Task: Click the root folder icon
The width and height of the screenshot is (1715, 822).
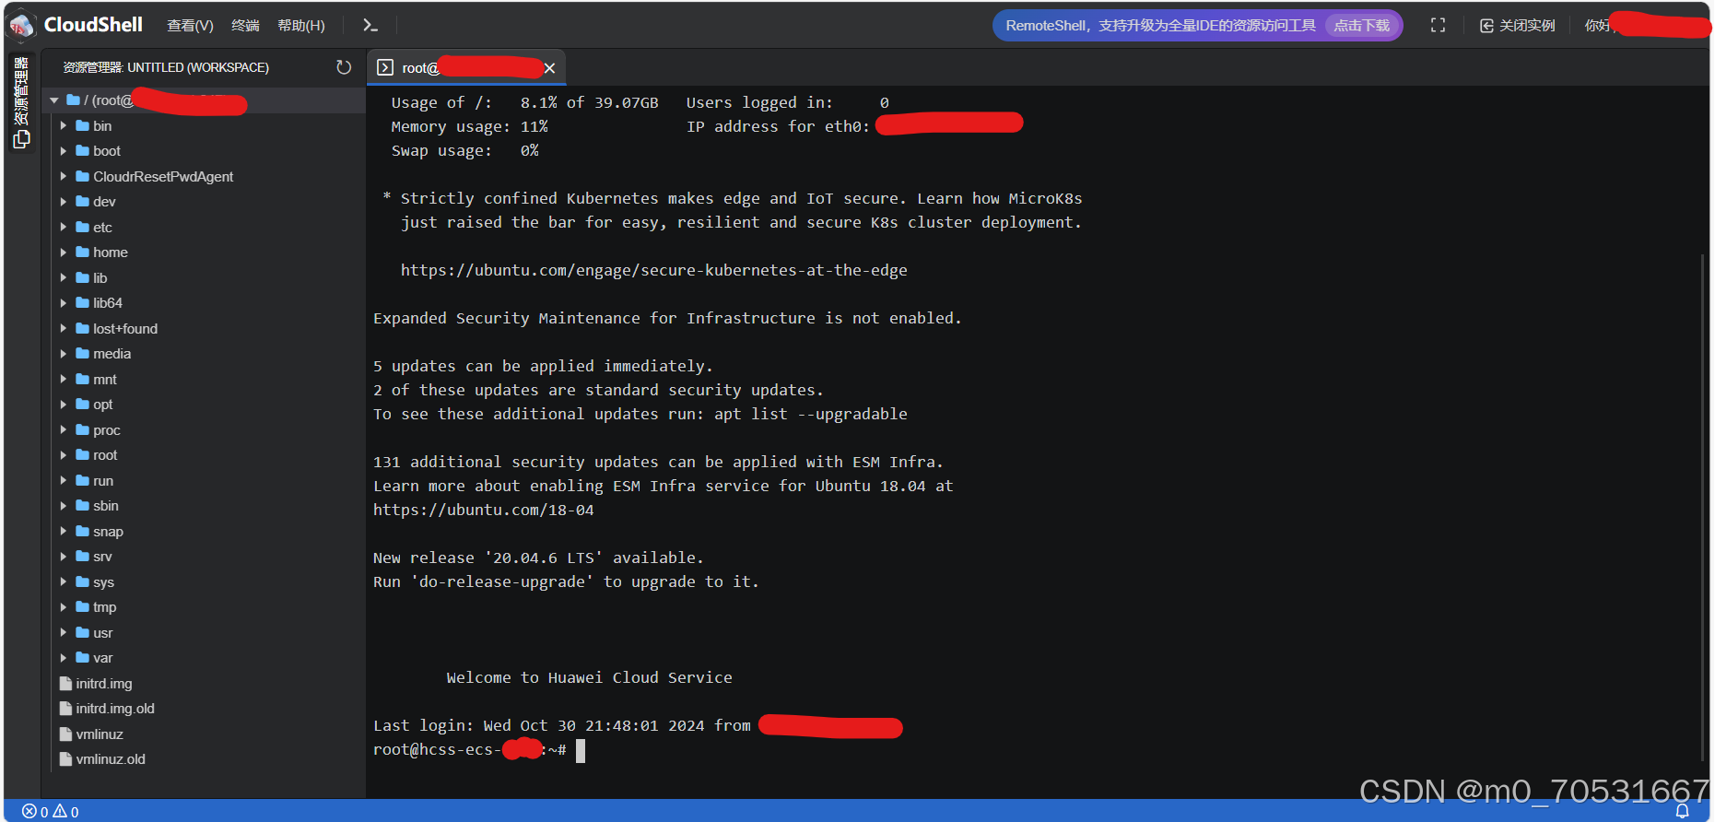Action: pos(83,455)
